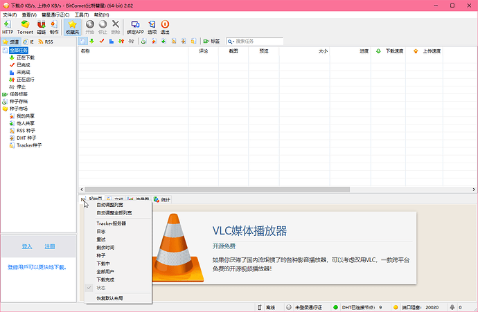
Task: Select 种子存档 in the sidebar tree
Action: [x=19, y=102]
